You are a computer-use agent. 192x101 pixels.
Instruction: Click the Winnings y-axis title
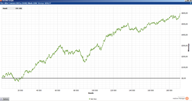(x=189, y=48)
